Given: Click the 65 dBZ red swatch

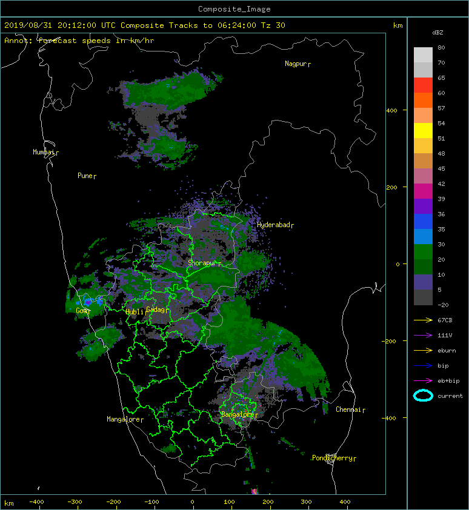Looking at the screenshot, I should point(423,85).
